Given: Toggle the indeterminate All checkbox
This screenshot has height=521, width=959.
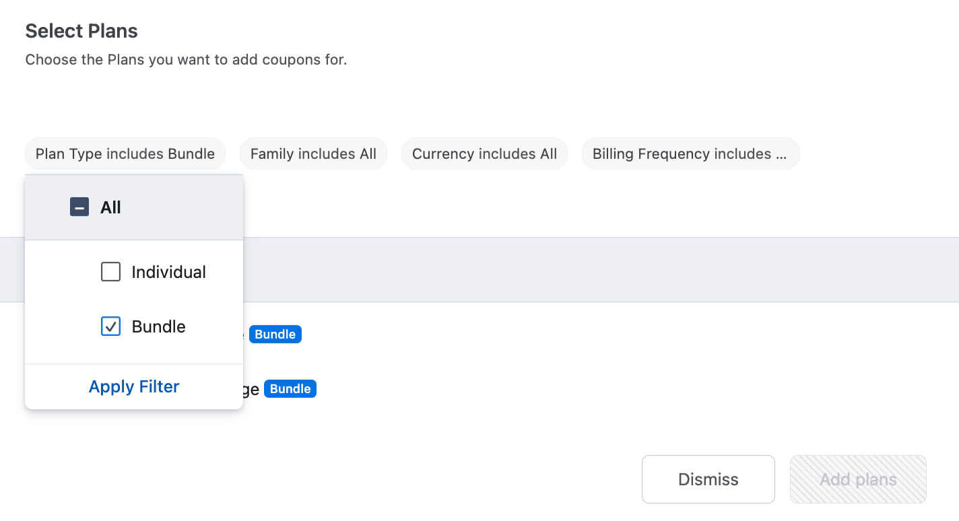Looking at the screenshot, I should click(79, 207).
